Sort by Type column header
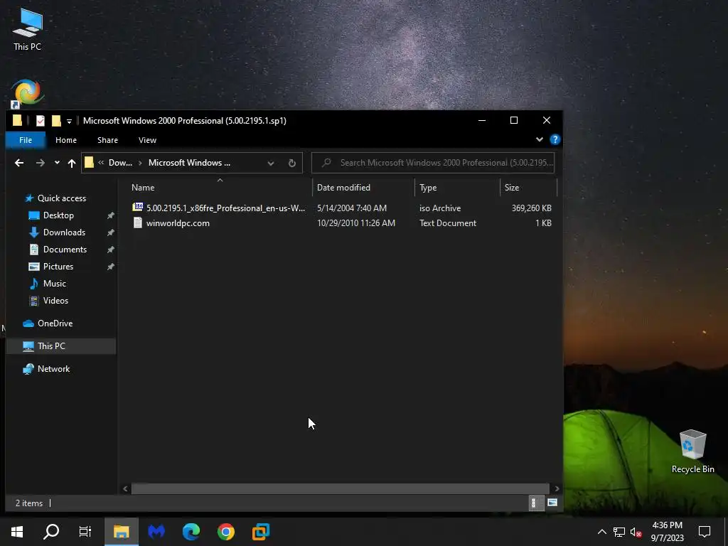 [427, 188]
